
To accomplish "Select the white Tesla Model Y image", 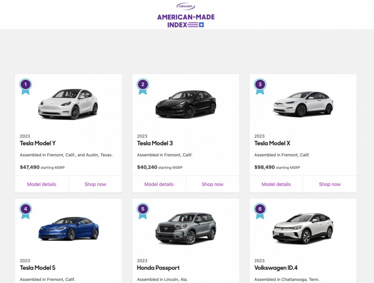I will [68, 104].
